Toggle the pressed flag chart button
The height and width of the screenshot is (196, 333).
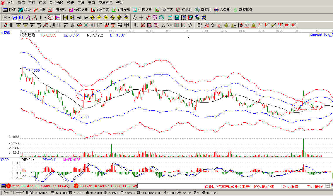pyautogui.click(x=57, y=18)
